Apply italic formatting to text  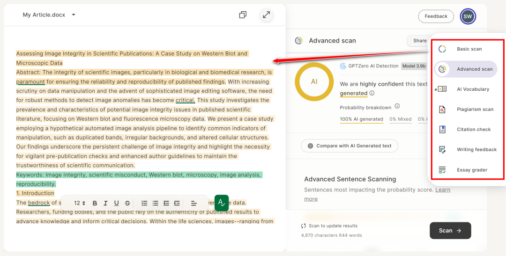(105, 203)
